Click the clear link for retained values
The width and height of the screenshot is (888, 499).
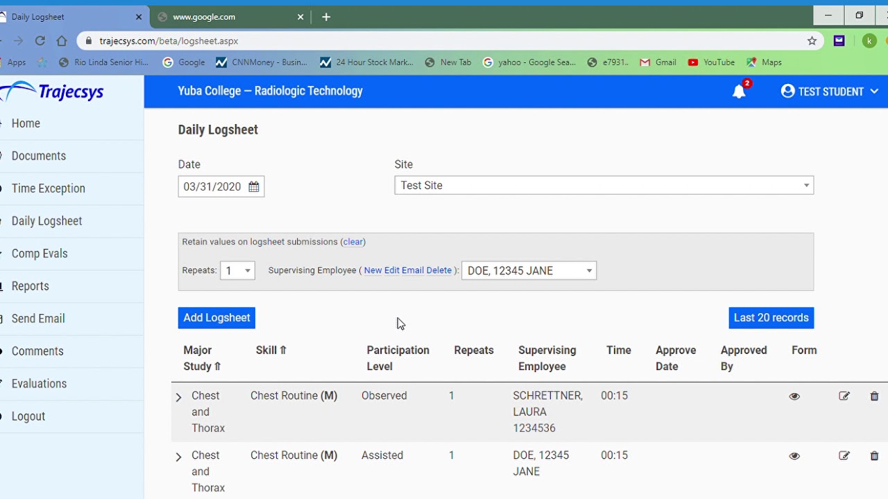coord(353,242)
